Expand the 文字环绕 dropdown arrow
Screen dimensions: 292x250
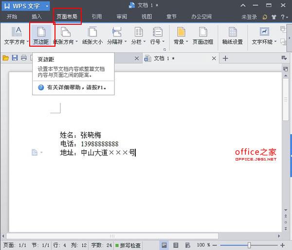[x=275, y=41]
